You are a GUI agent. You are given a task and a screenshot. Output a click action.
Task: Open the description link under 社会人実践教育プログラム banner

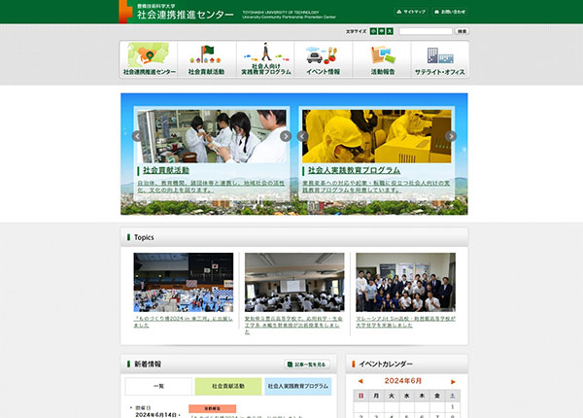pyautogui.click(x=376, y=187)
